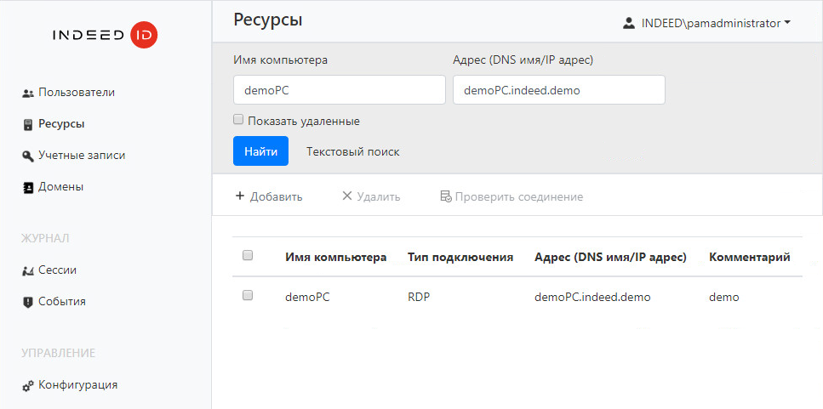The height and width of the screenshot is (409, 823).
Task: Open the Пользователи menu item
Action: pos(76,93)
